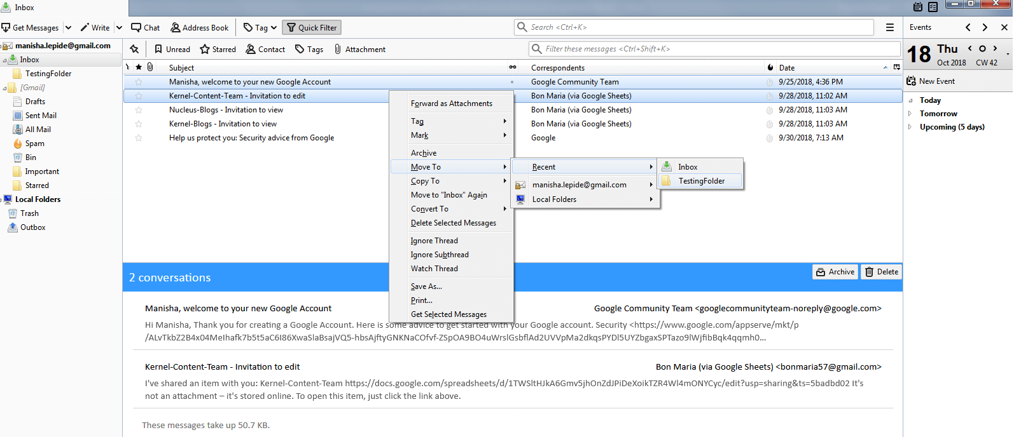
Task: Sort by the thread column icon
Action: pyautogui.click(x=128, y=67)
